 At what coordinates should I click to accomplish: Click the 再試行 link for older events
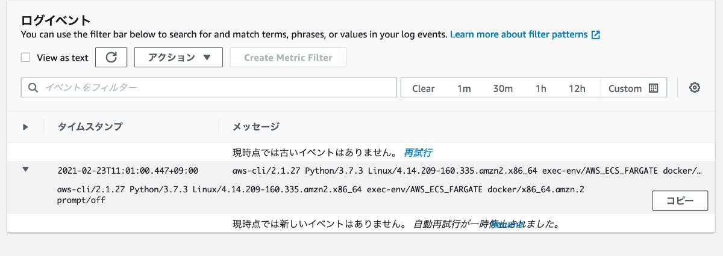point(418,152)
